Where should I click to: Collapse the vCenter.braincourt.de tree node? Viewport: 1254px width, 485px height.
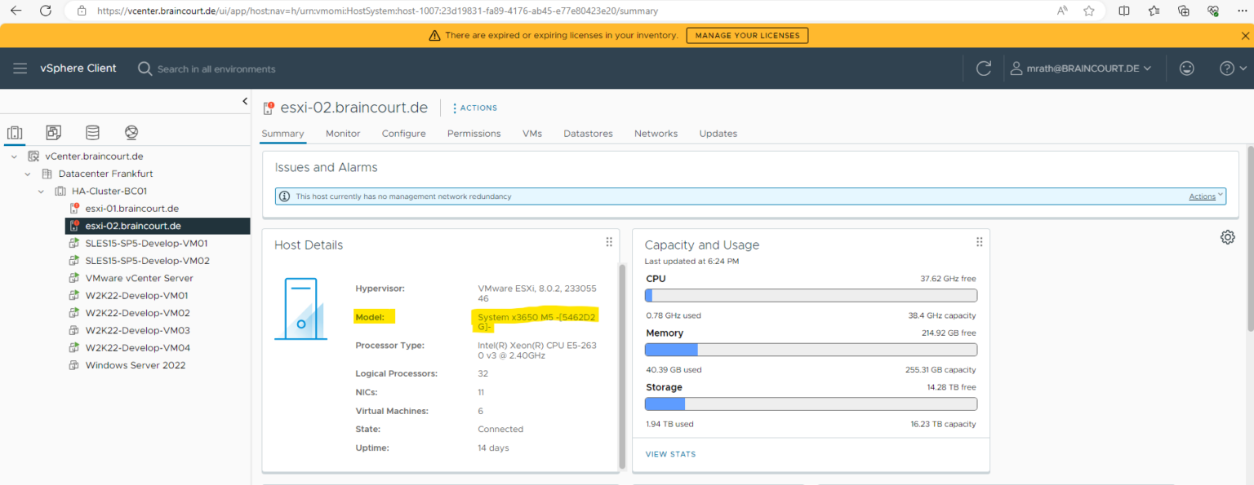click(13, 156)
